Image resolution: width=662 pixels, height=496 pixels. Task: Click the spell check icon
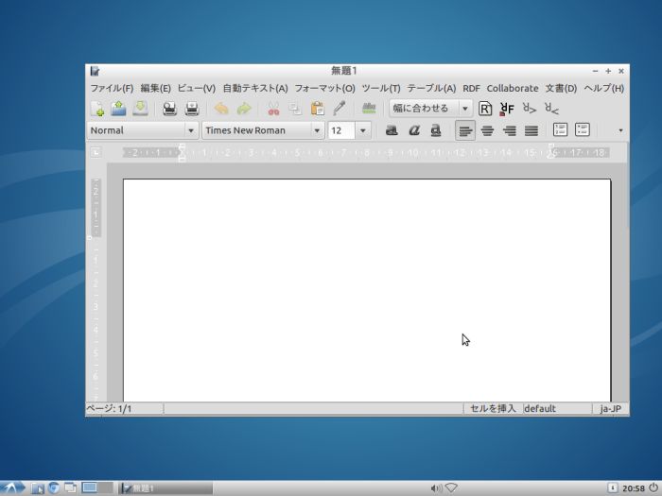tap(369, 109)
